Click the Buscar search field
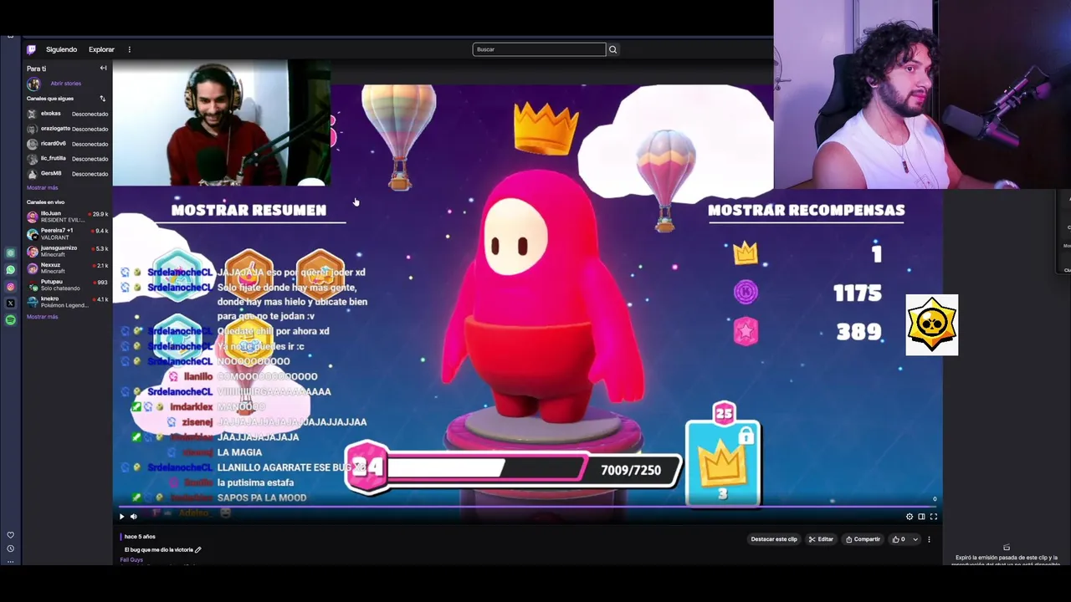This screenshot has height=602, width=1071. click(x=539, y=49)
